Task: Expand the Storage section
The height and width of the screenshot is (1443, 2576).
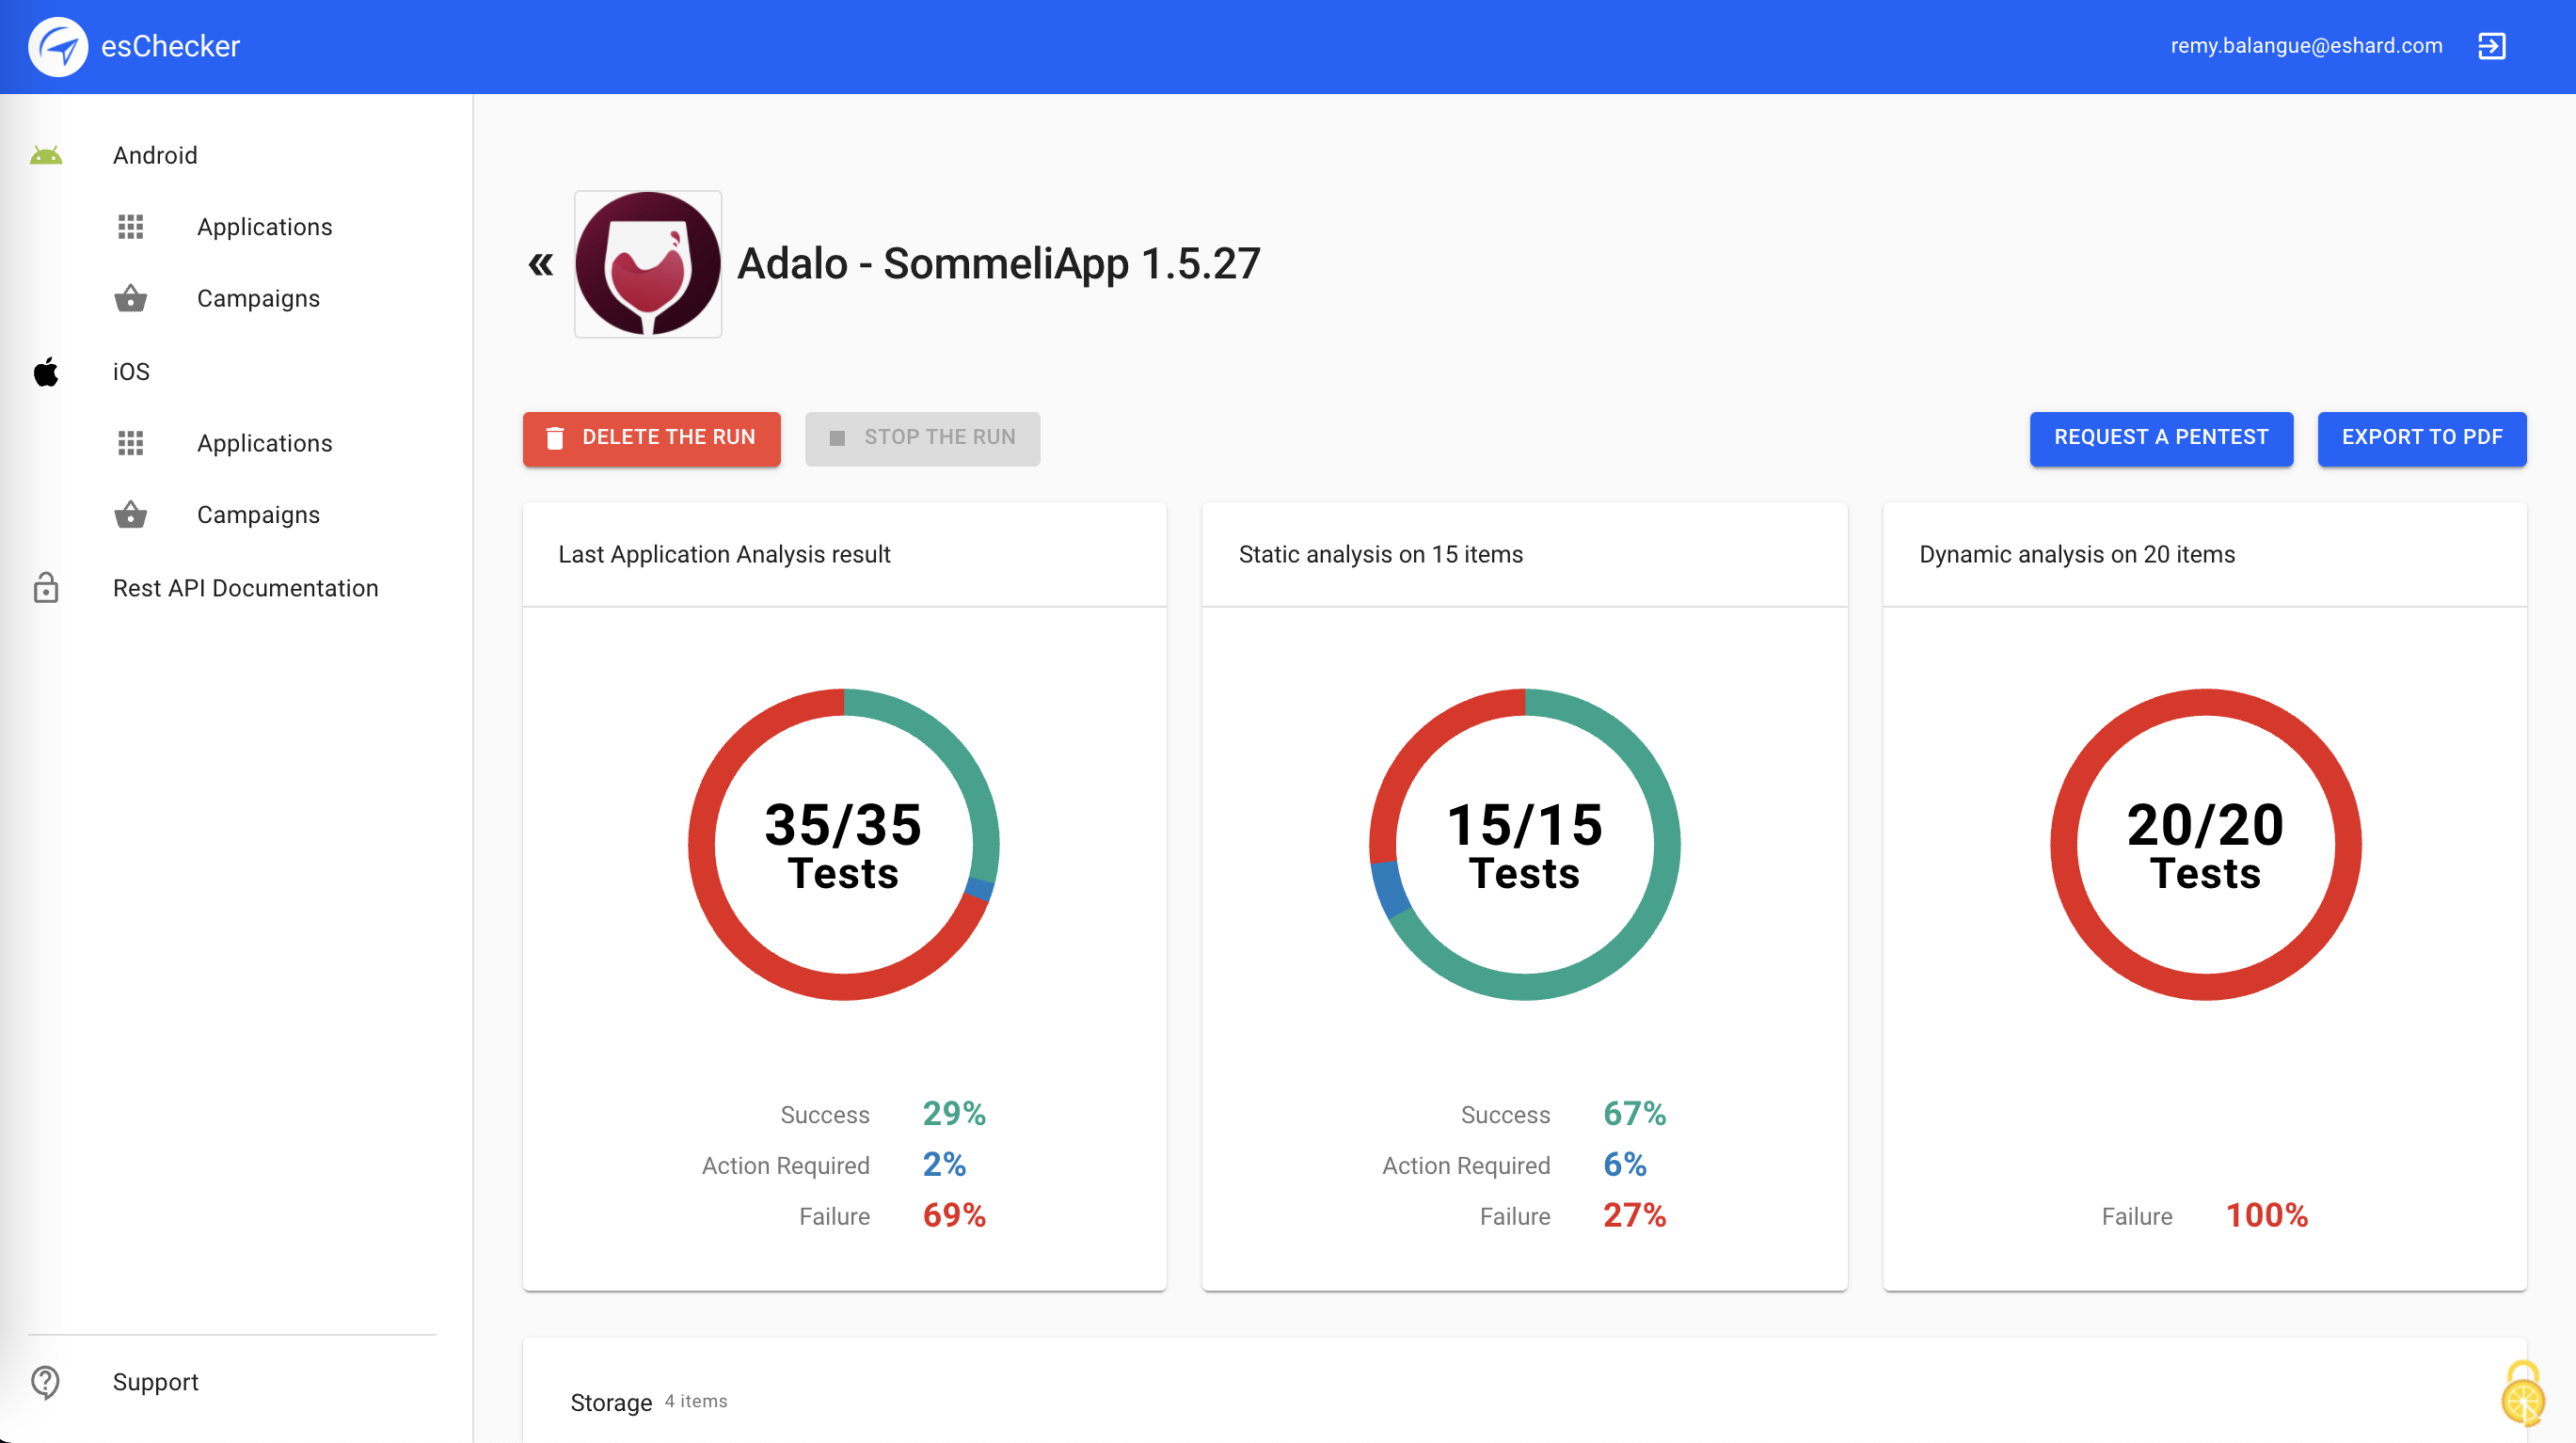Action: point(1524,1402)
